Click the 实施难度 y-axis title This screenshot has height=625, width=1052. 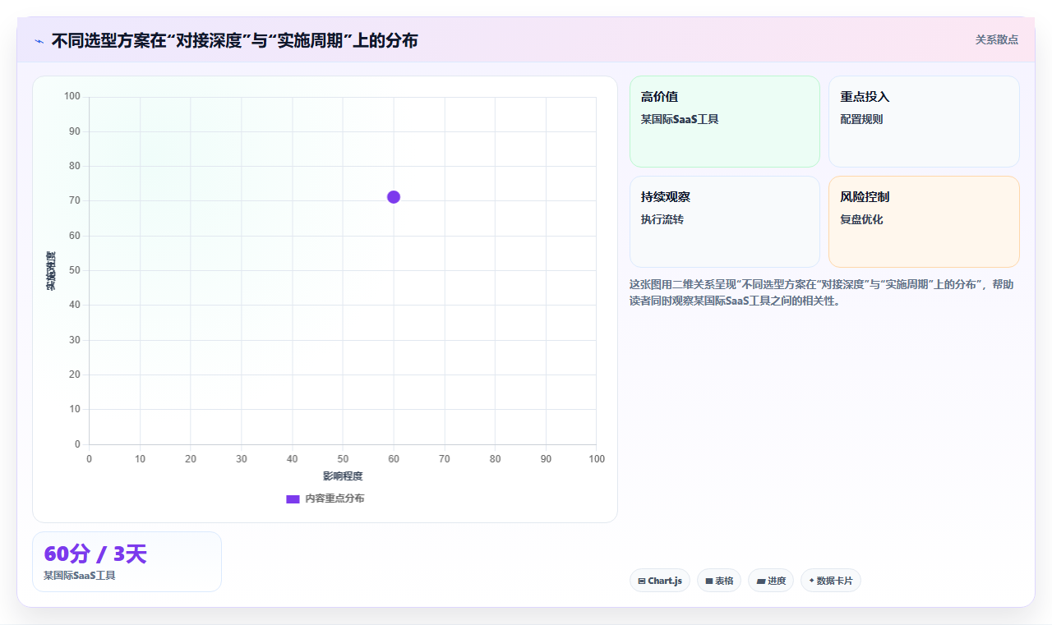(51, 270)
